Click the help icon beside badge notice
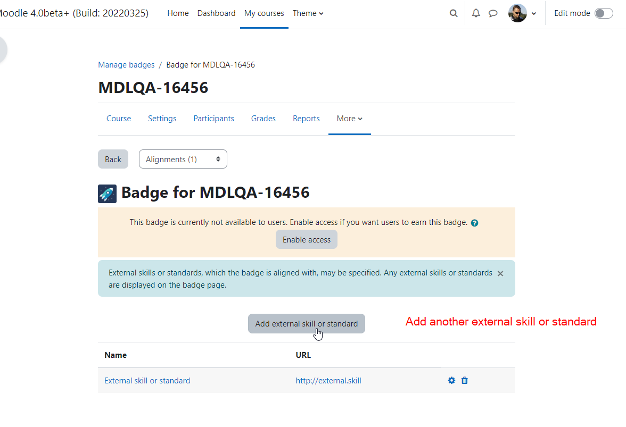The width and height of the screenshot is (626, 427). click(474, 223)
